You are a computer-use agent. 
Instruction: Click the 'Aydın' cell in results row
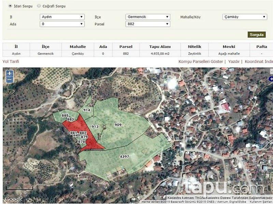coord(16,54)
